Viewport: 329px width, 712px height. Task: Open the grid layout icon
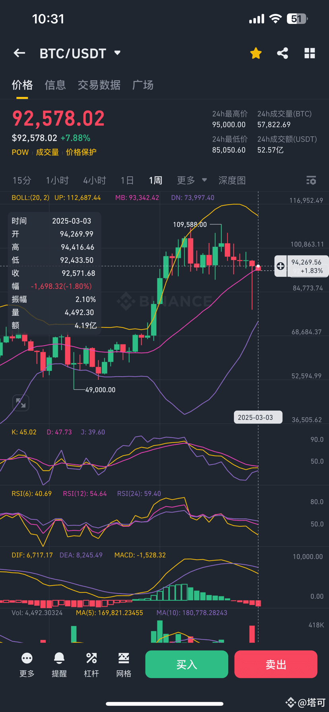coord(310,53)
